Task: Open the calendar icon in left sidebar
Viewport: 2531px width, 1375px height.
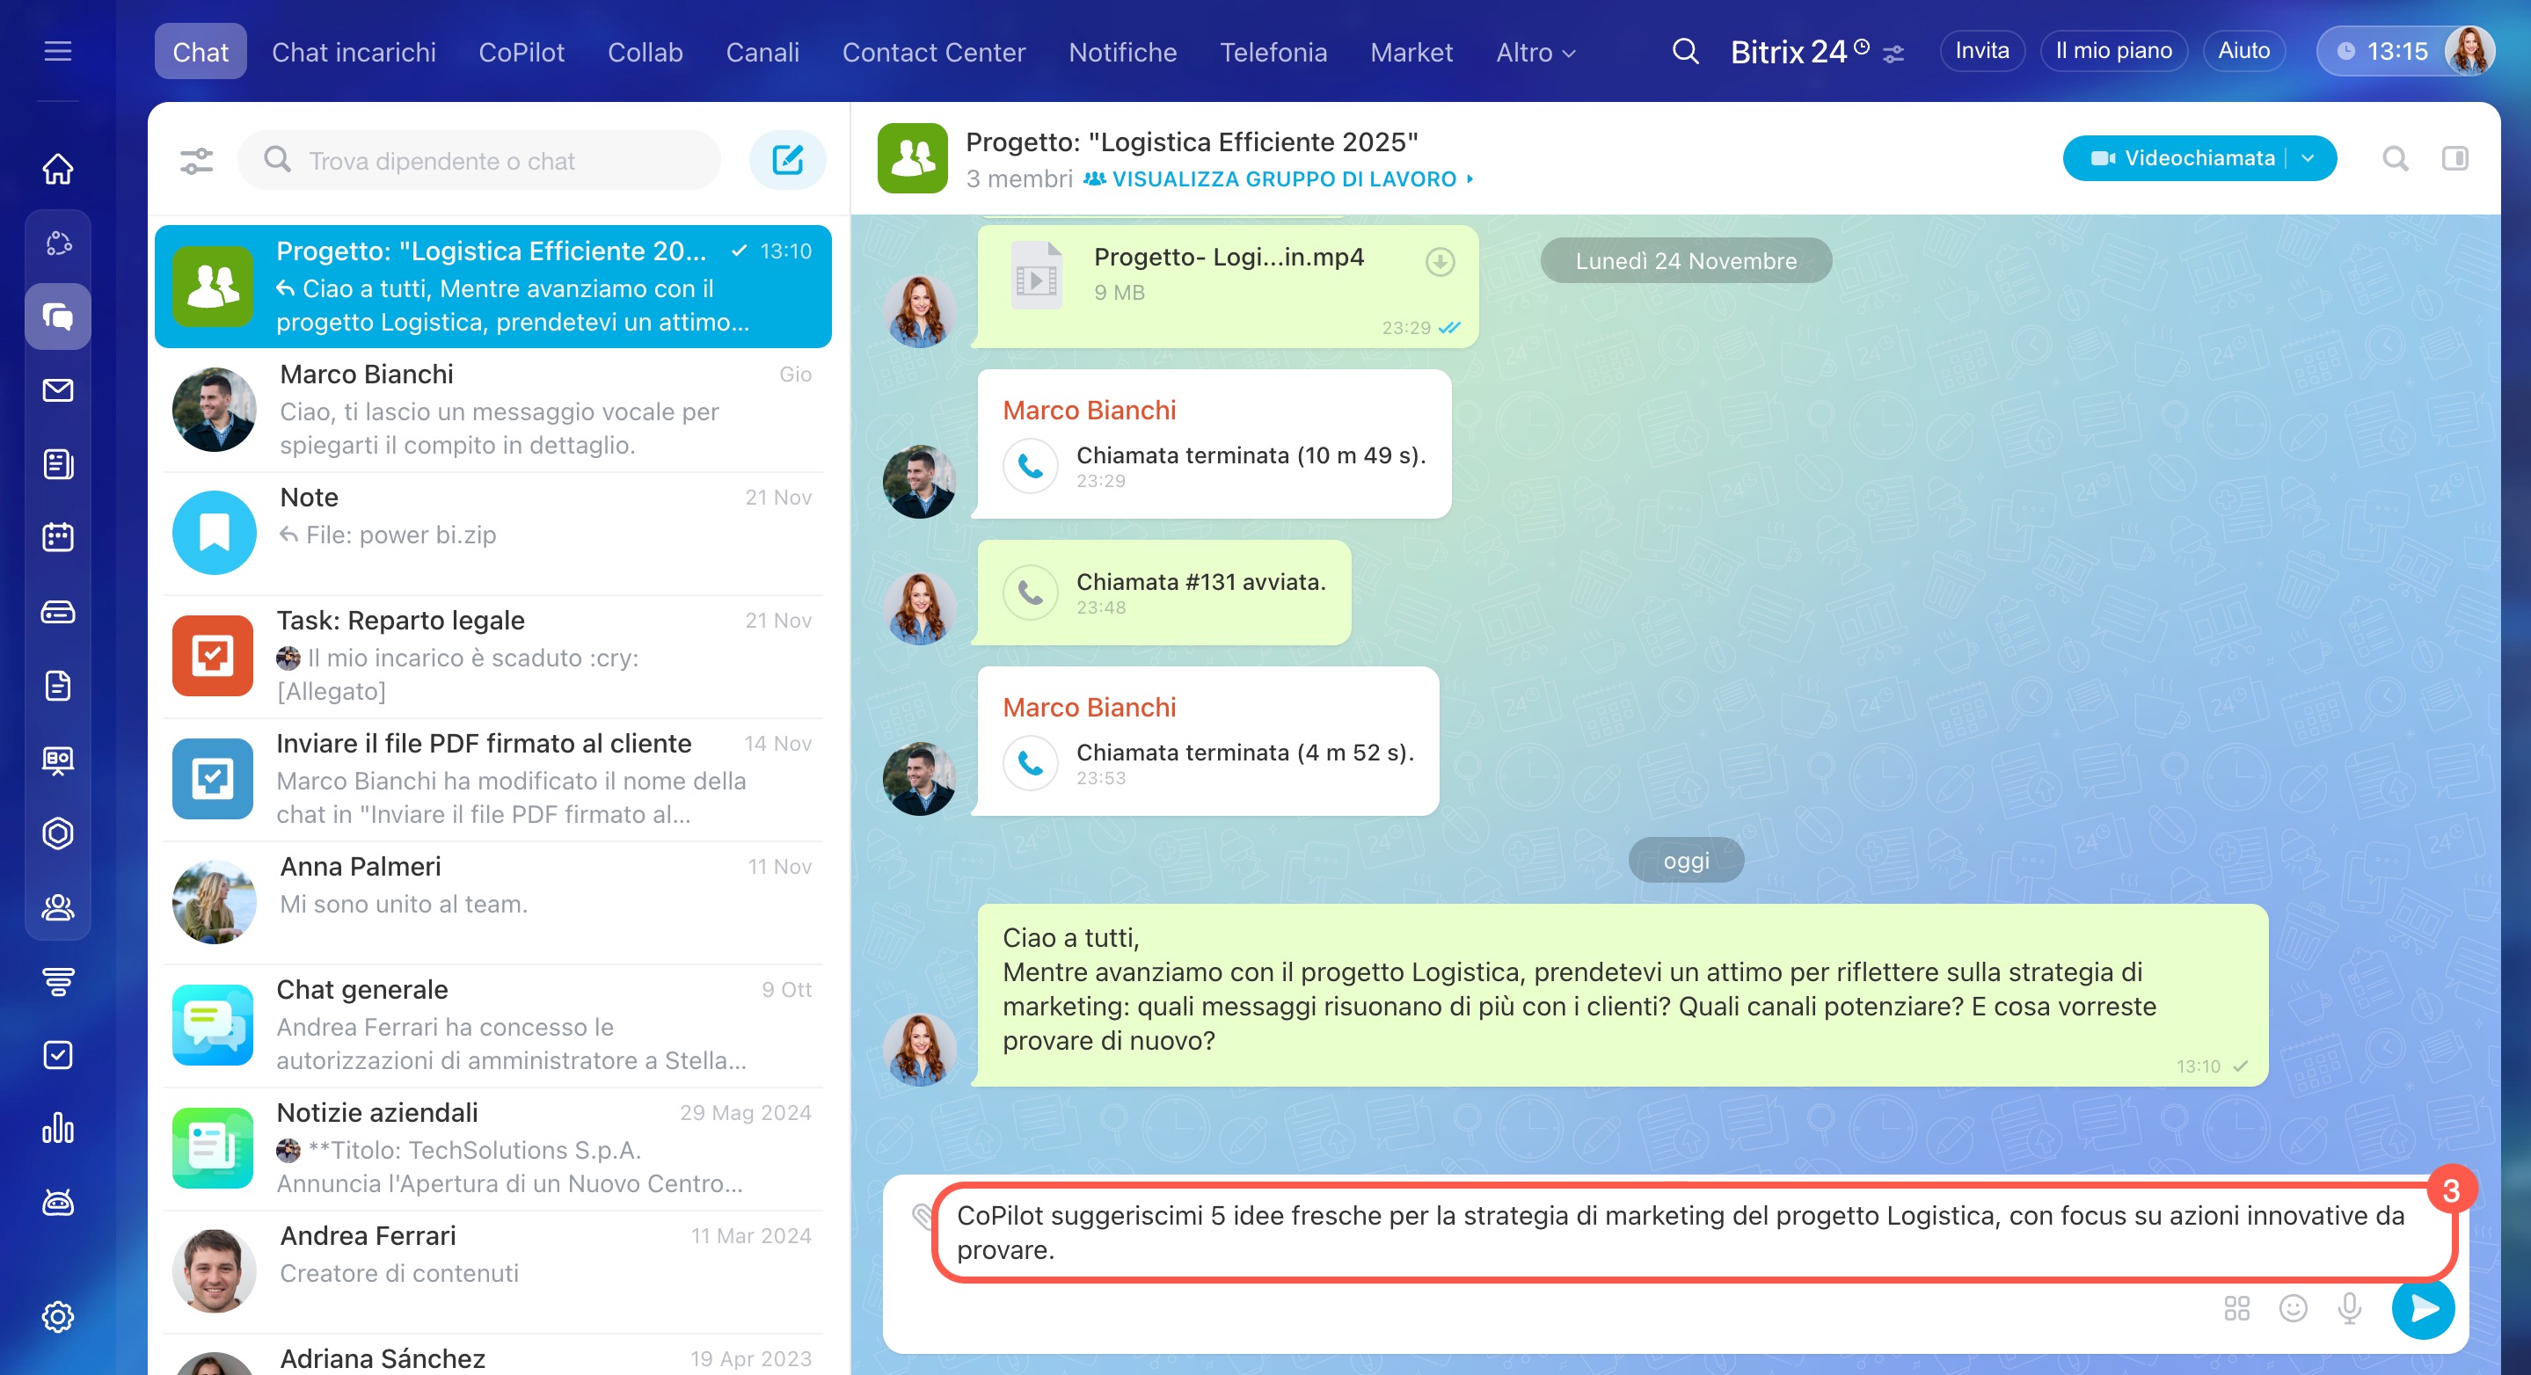Action: [x=58, y=537]
